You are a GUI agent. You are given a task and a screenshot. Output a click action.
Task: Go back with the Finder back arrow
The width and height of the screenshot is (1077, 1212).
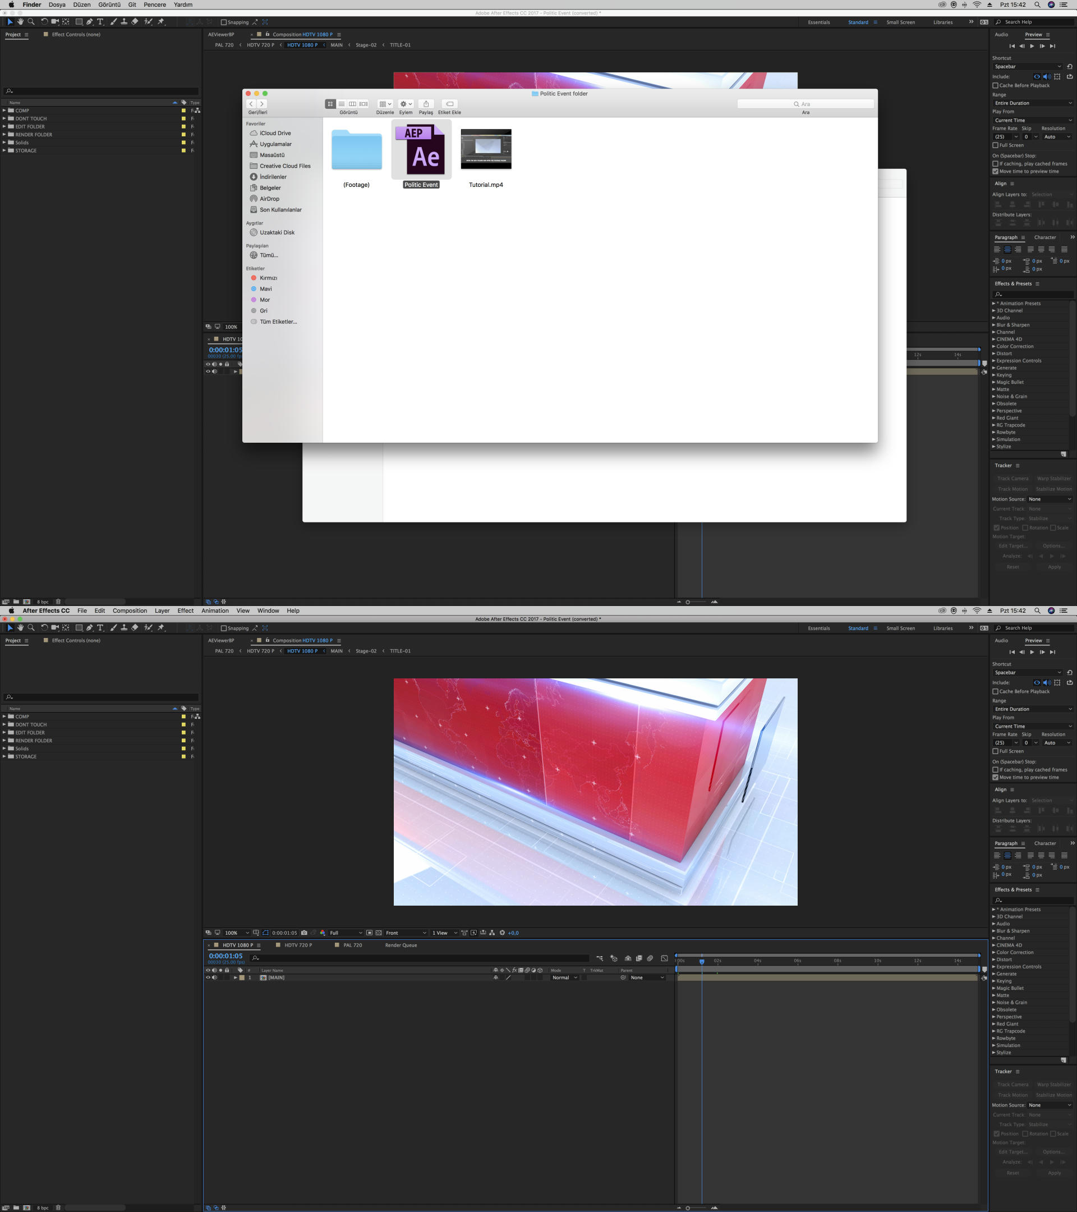coord(251,104)
